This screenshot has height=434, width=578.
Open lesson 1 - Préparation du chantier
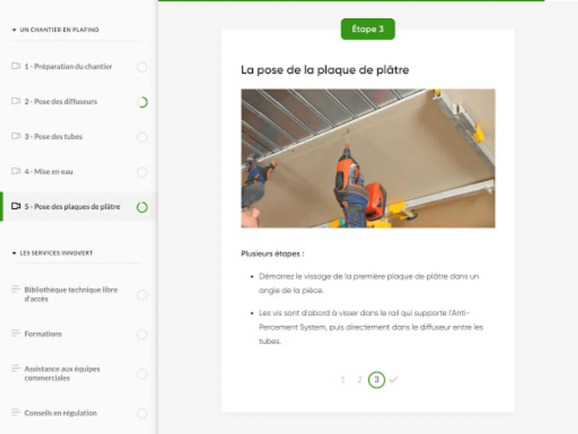68,67
